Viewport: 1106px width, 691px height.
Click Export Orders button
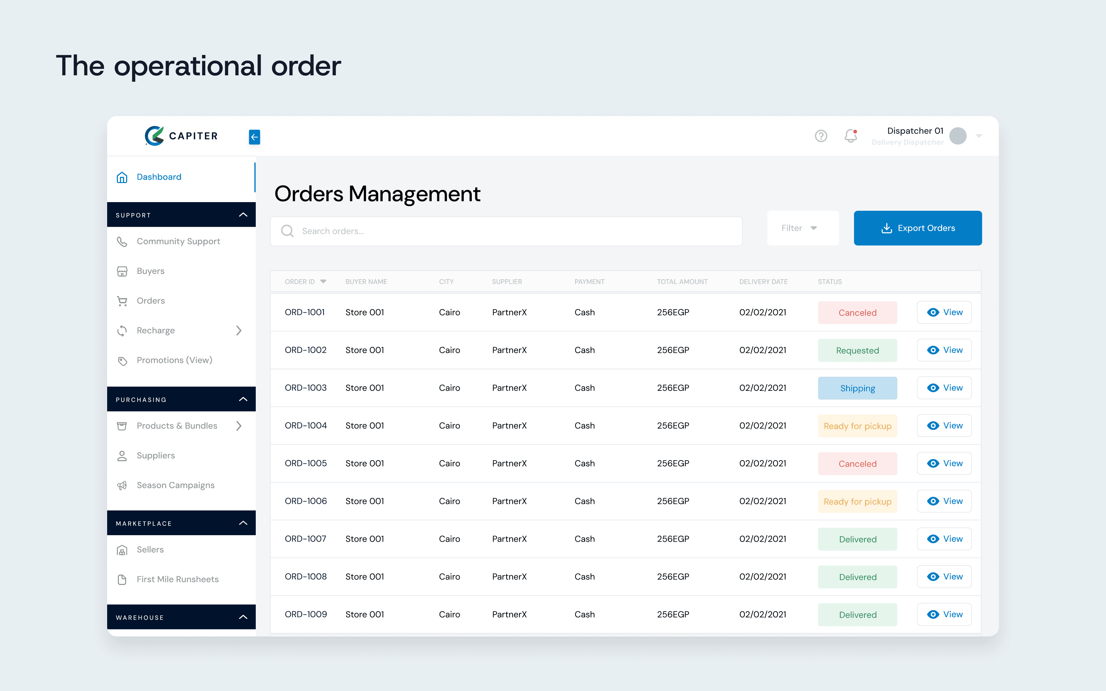pyautogui.click(x=918, y=228)
